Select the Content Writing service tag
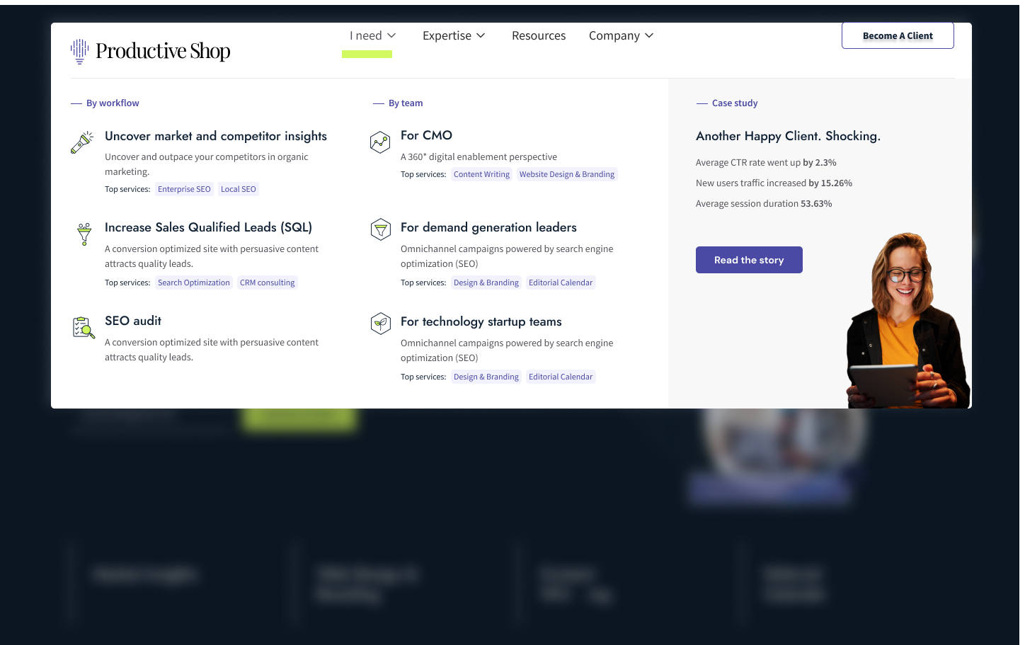The height and width of the screenshot is (645, 1025). tap(481, 174)
